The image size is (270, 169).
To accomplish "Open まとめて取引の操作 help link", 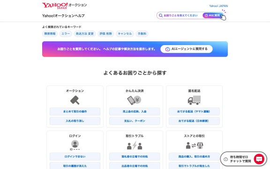I will click(75, 112).
